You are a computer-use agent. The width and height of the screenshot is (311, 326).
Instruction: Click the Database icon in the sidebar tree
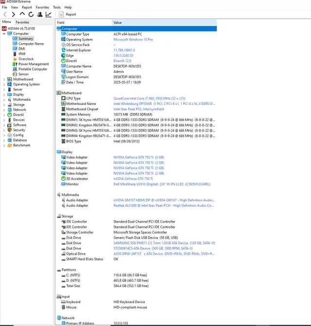9,140
